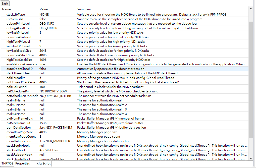Click the DBG_INFO value

pyautogui.click(x=47, y=24)
